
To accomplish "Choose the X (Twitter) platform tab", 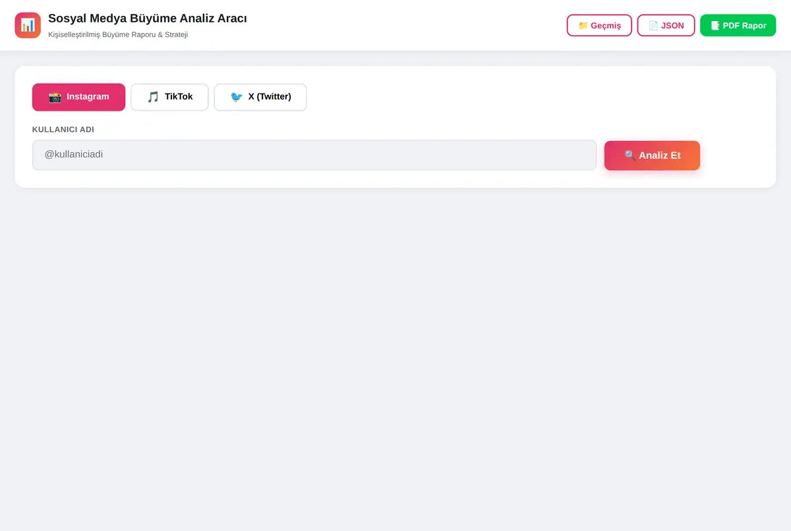I will [260, 97].
